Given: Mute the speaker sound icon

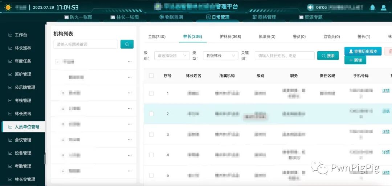Looking at the screenshot, I should pos(310,7).
